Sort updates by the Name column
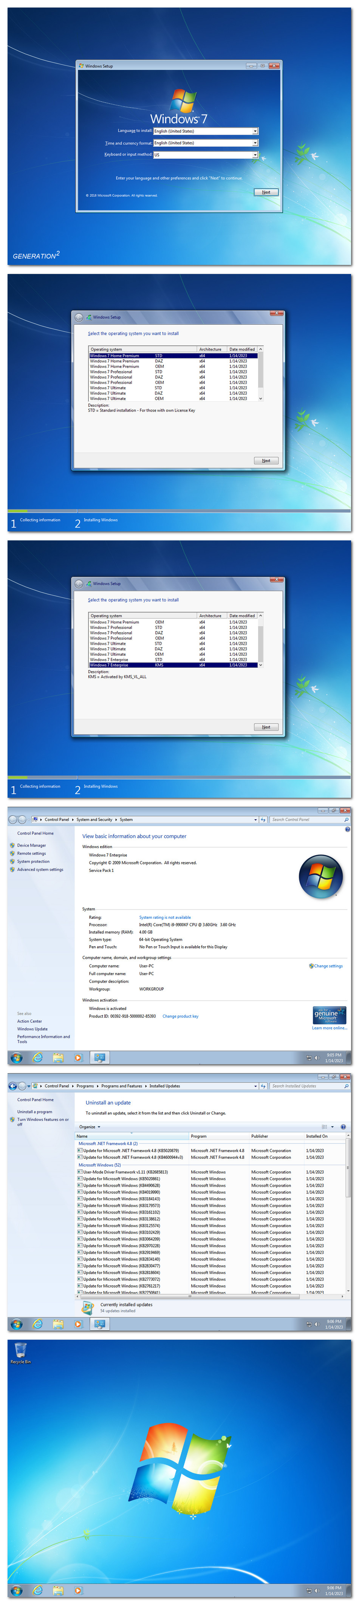359x1605 pixels. coord(132,1136)
